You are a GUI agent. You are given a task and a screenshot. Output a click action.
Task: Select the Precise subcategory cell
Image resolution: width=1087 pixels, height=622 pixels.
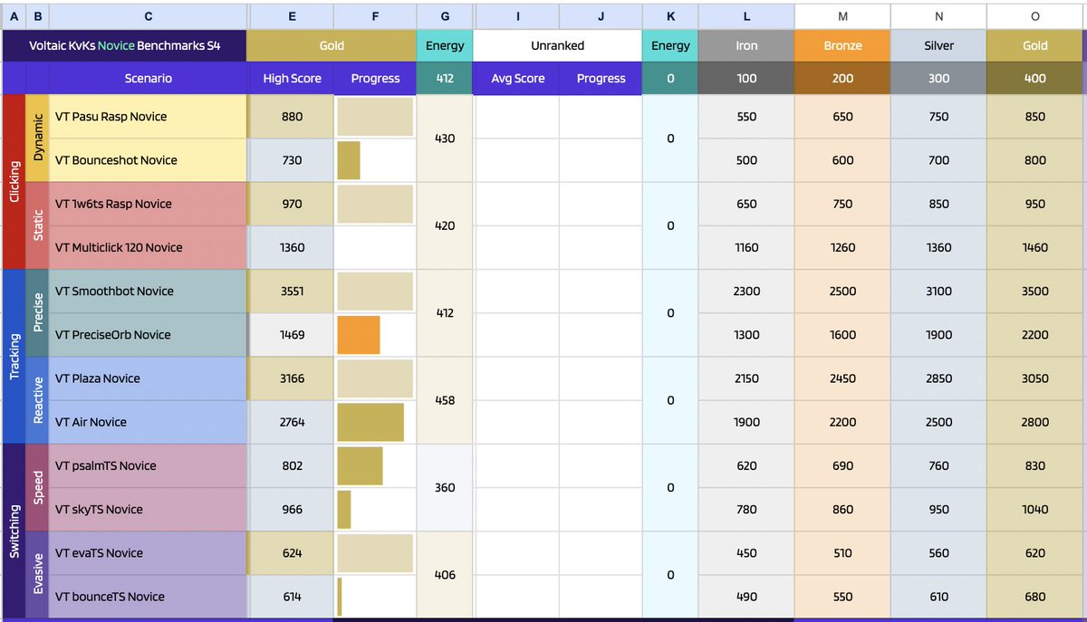[37, 313]
